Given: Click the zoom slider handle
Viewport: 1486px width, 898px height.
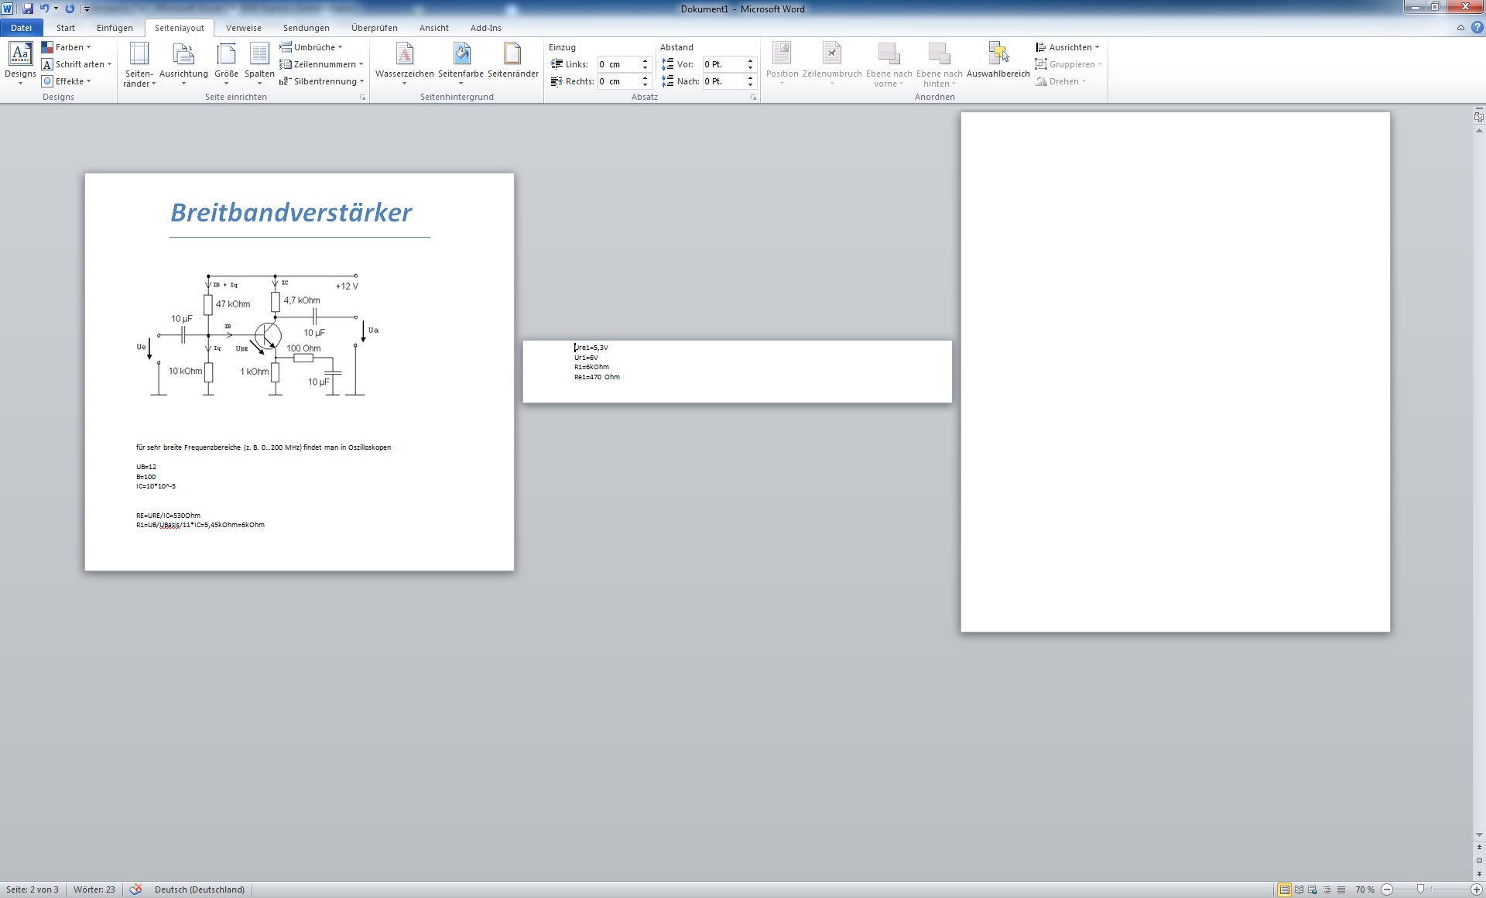Looking at the screenshot, I should click(x=1420, y=889).
